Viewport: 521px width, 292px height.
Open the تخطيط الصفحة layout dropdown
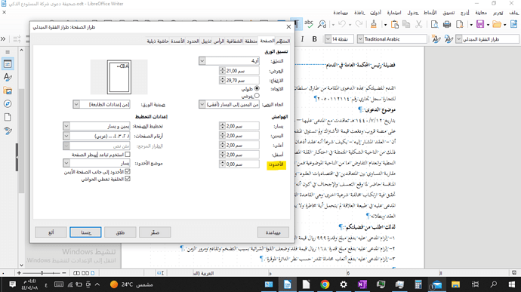click(66, 126)
